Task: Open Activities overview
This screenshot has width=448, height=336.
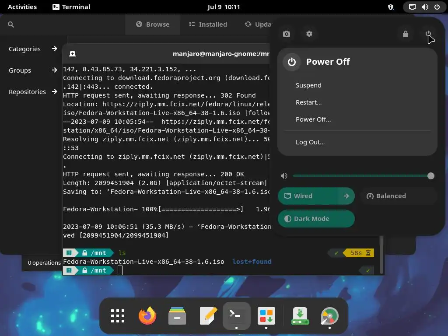Action: 22,7
